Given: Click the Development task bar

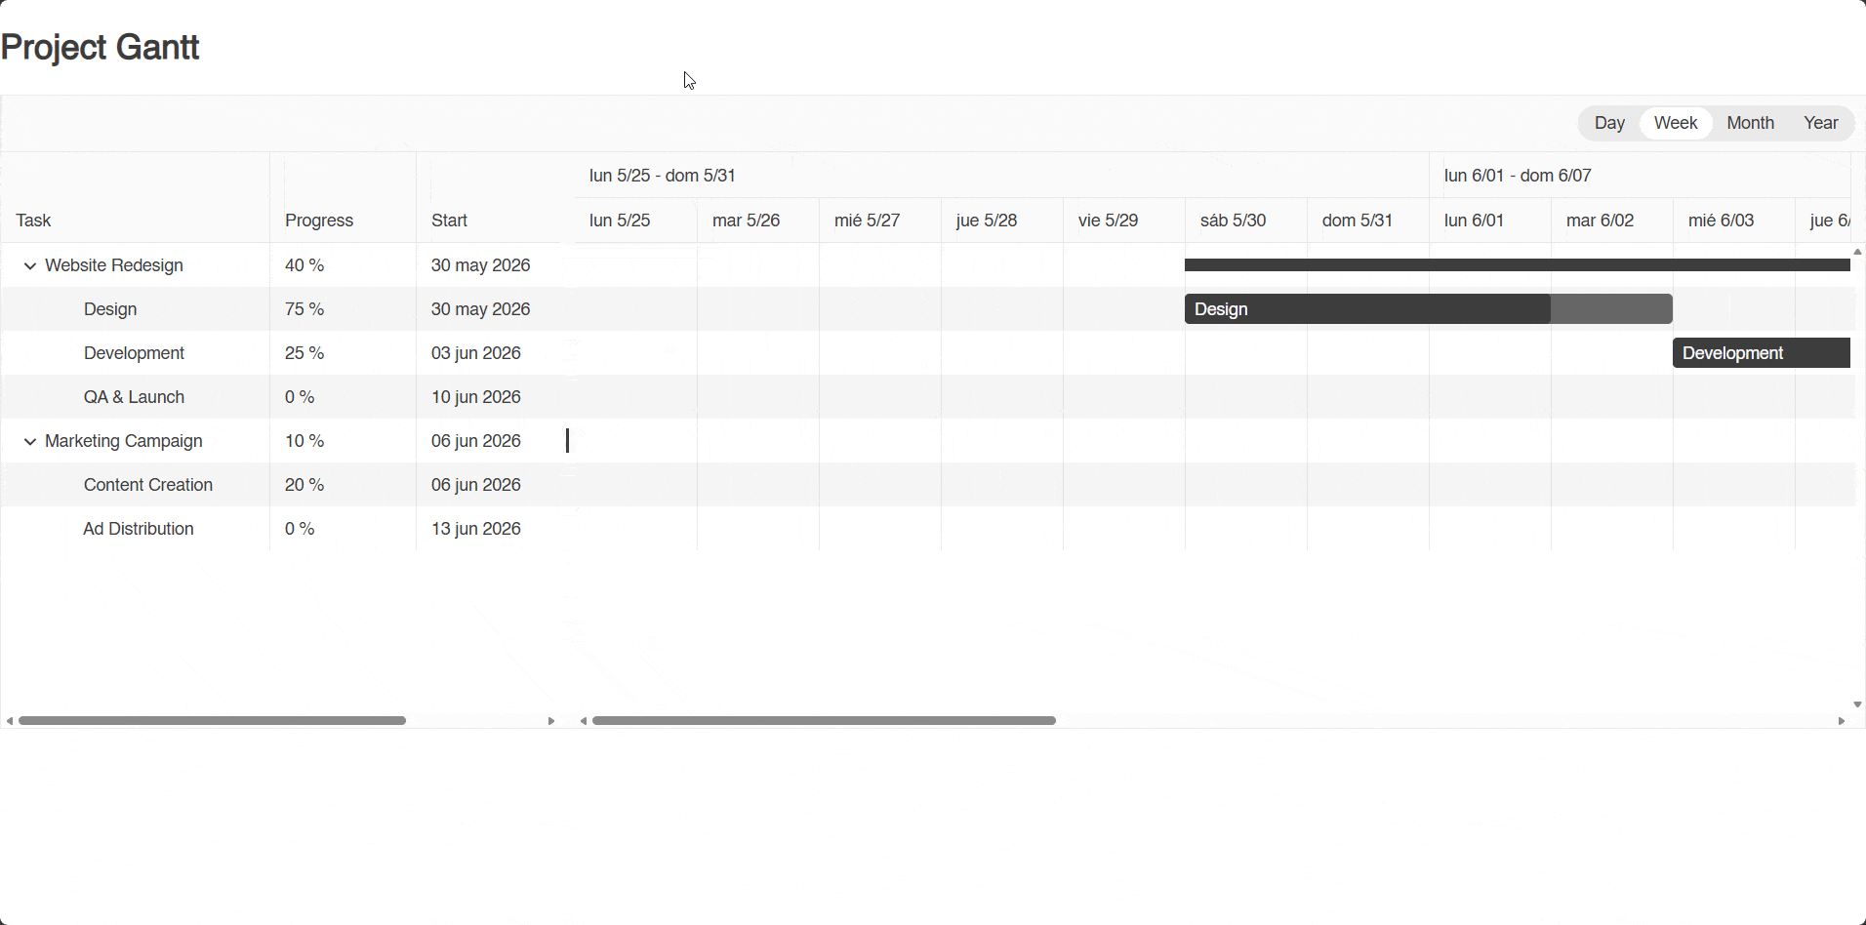Looking at the screenshot, I should point(1762,353).
